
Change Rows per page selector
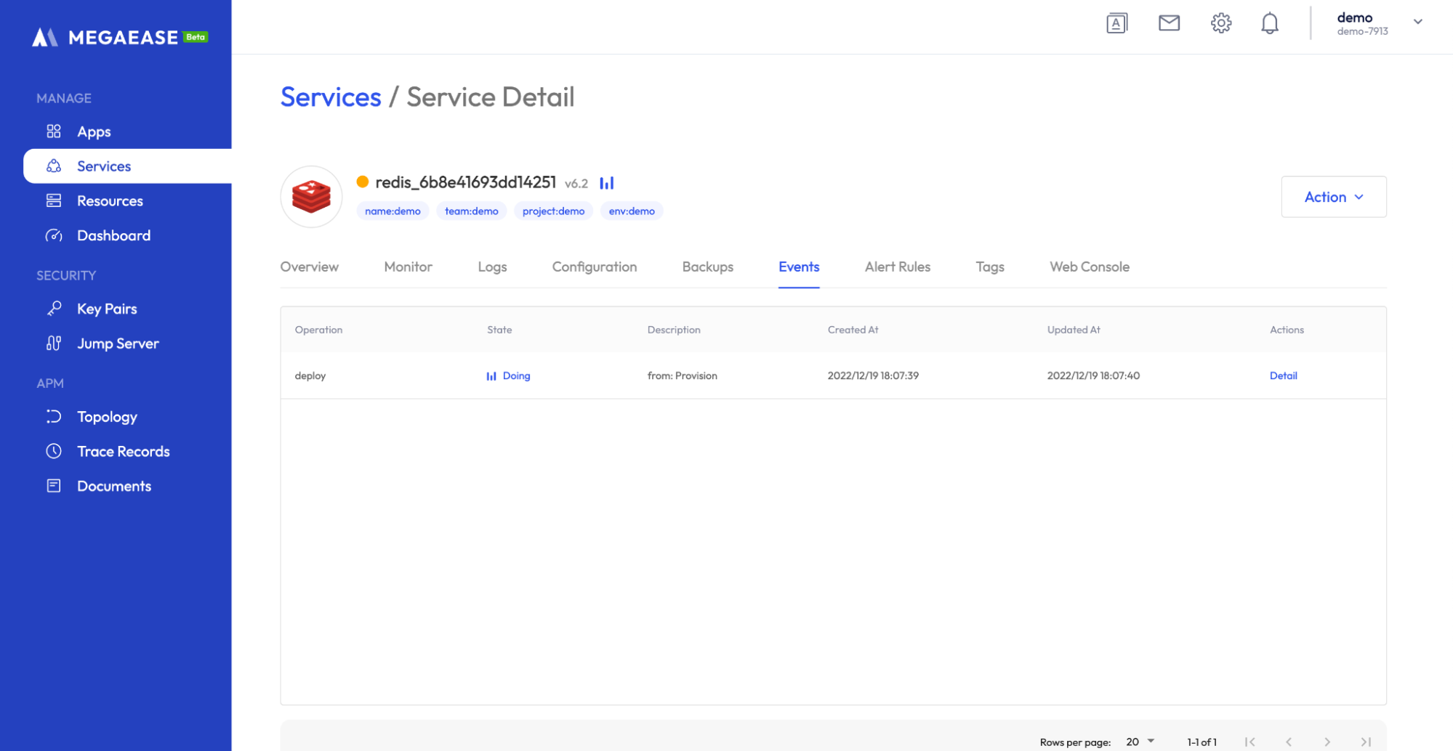[x=1137, y=742]
